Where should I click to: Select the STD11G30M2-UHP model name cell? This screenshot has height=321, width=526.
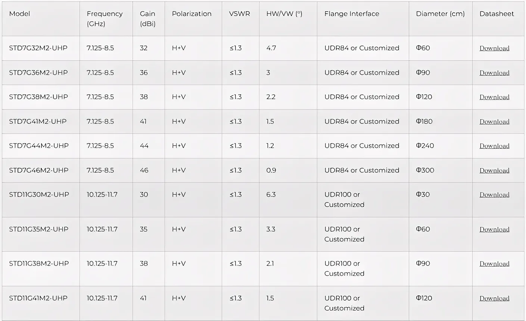click(39, 195)
